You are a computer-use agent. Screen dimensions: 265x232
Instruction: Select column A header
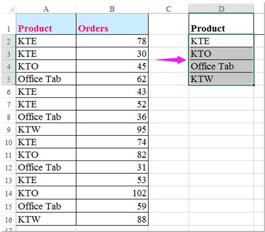coord(46,9)
